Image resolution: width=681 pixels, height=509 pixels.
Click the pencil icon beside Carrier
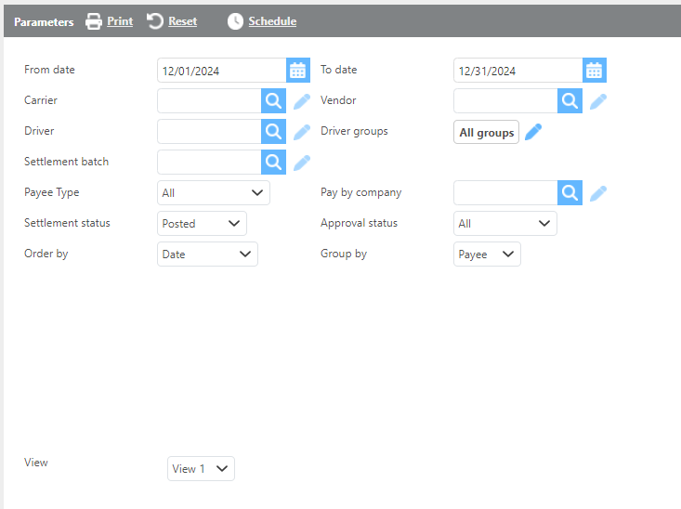click(302, 101)
